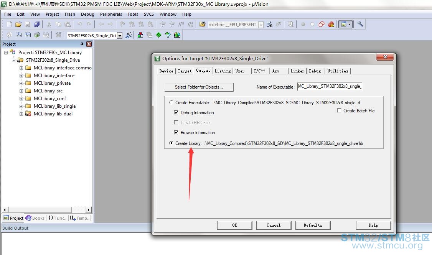
Task: Click the Manage Run-Time Environment green diamond icon
Action: (159, 35)
